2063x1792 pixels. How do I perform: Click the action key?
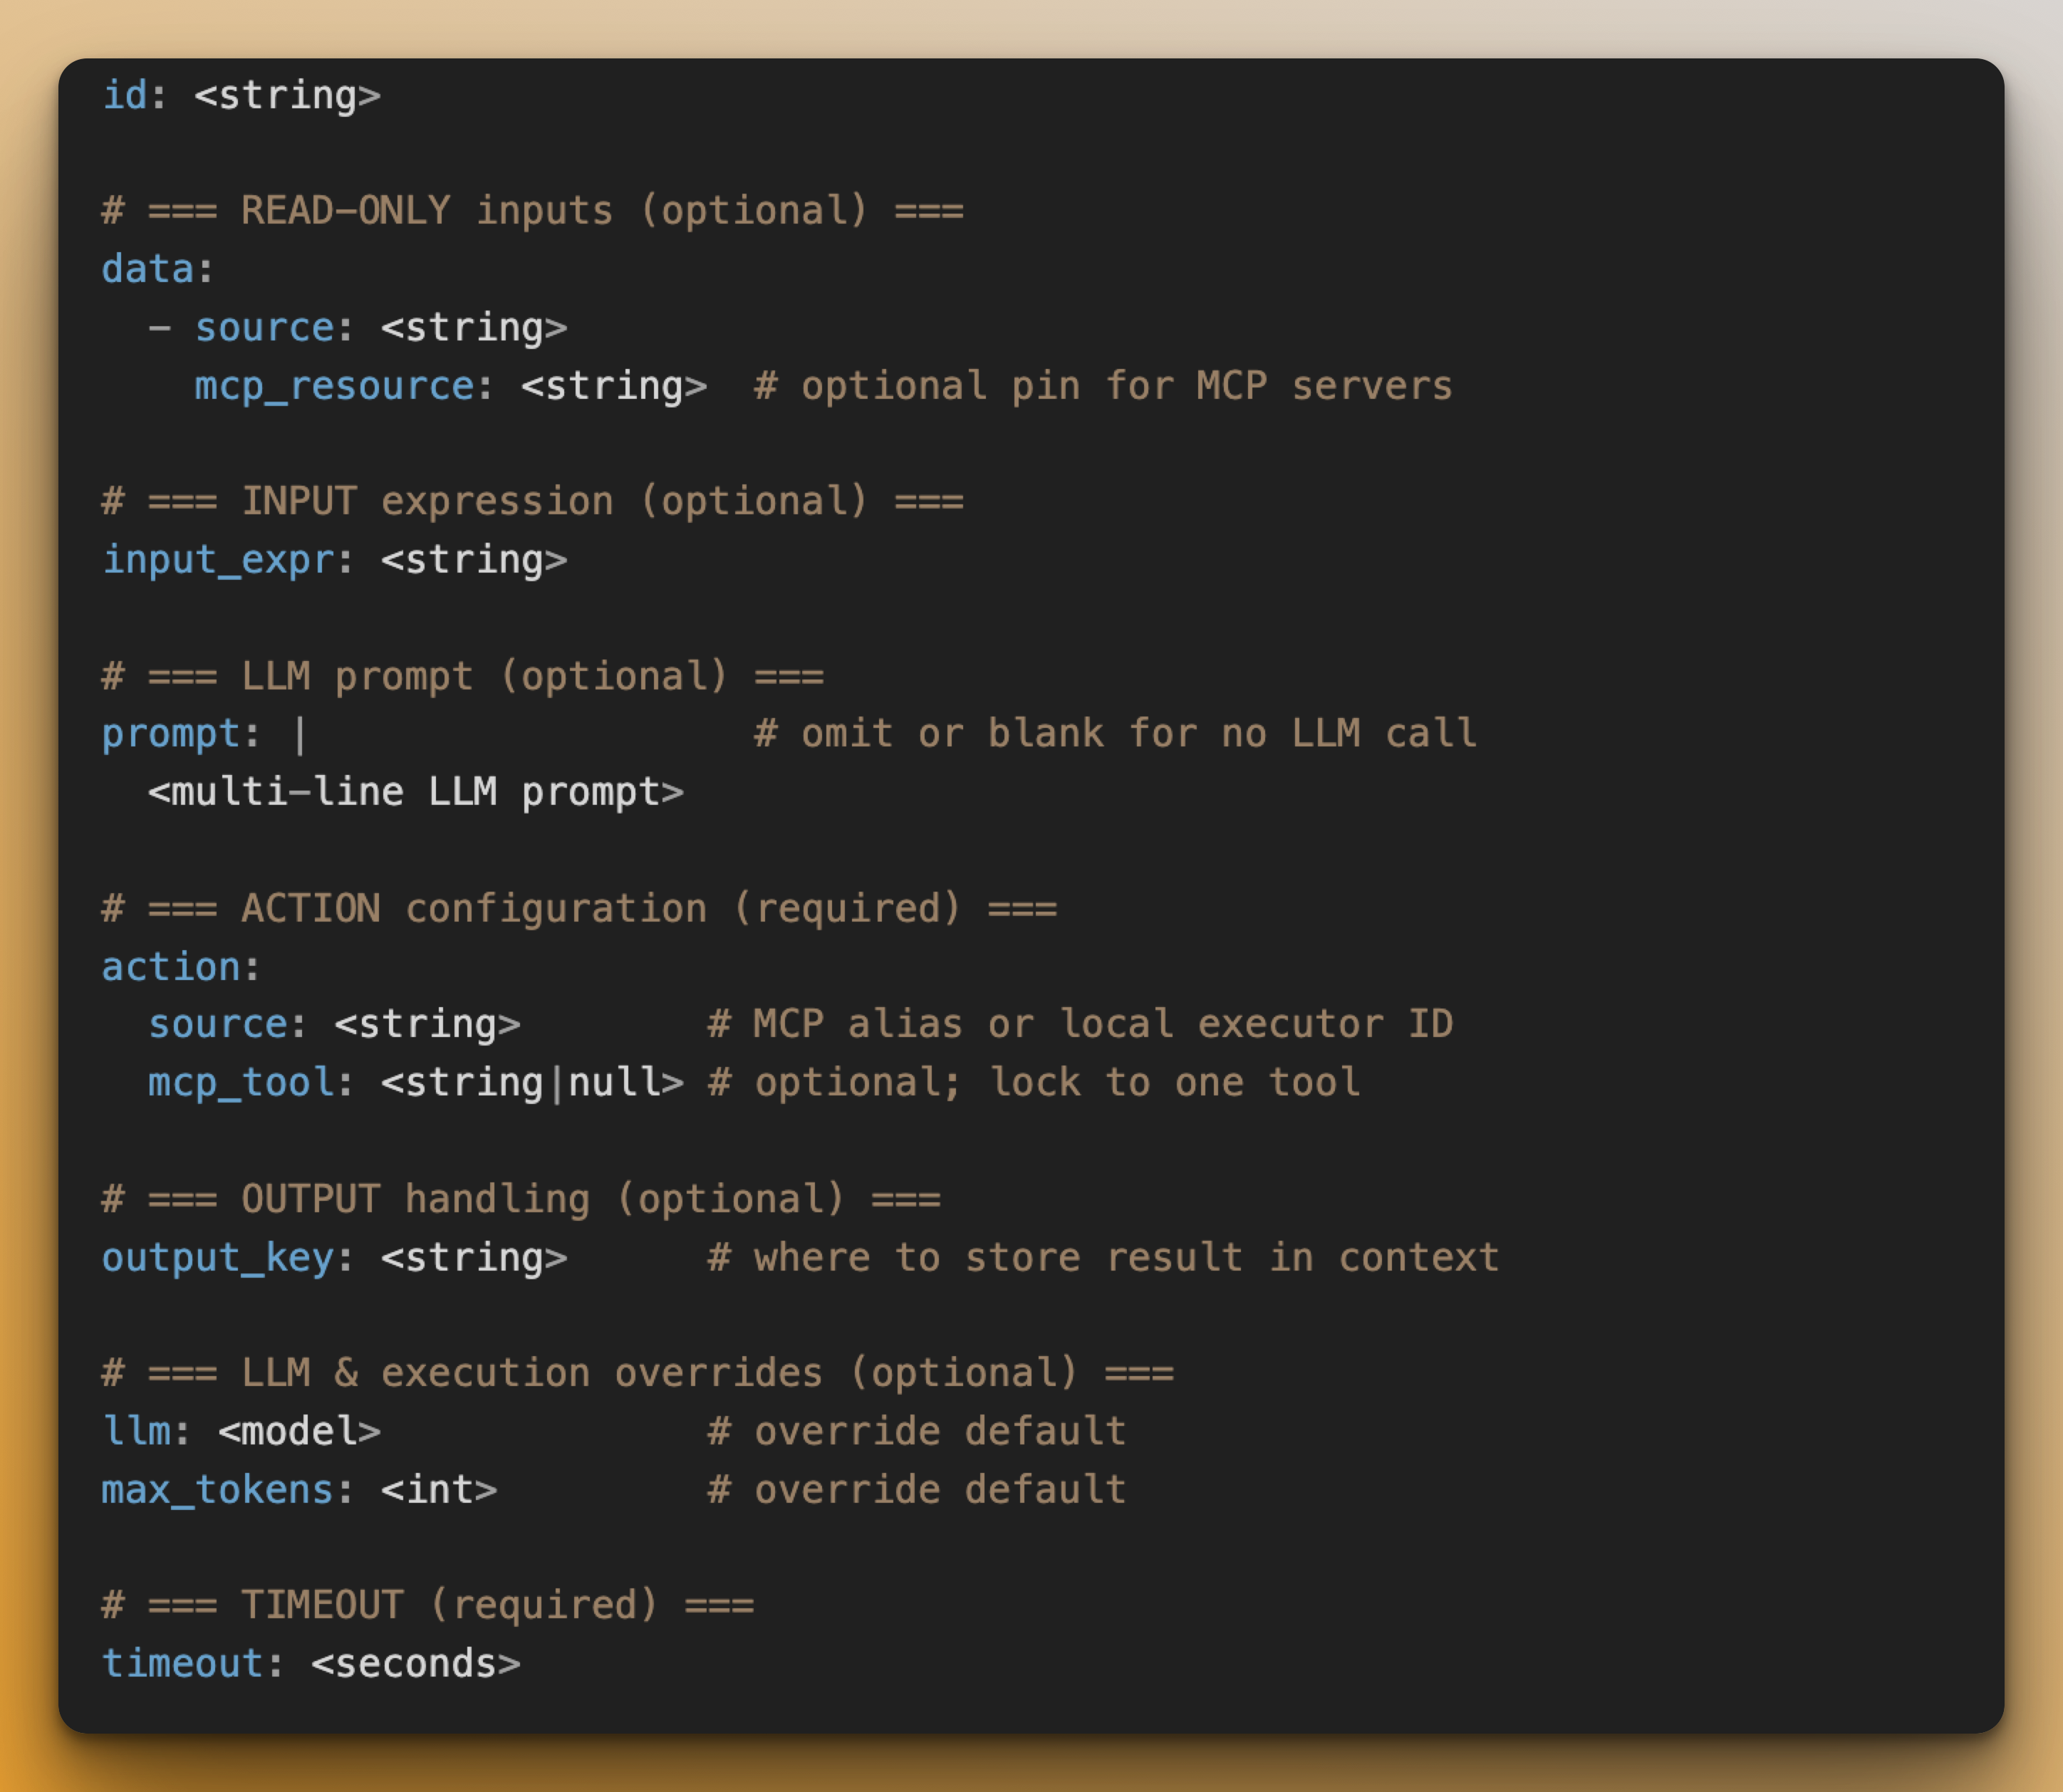tap(171, 967)
